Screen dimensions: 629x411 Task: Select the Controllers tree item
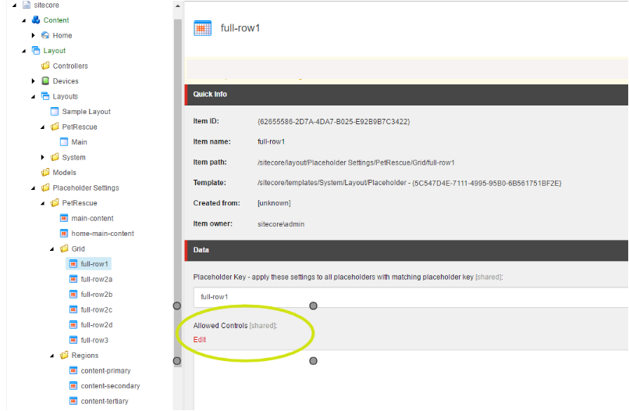pos(70,66)
